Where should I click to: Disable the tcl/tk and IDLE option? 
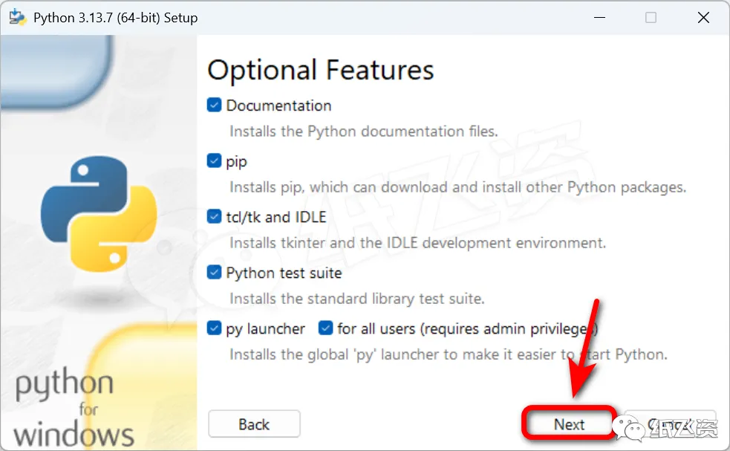215,217
